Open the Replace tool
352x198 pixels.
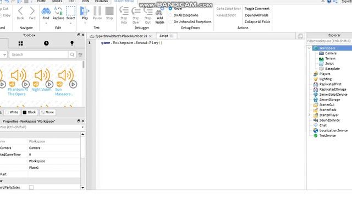58,13
